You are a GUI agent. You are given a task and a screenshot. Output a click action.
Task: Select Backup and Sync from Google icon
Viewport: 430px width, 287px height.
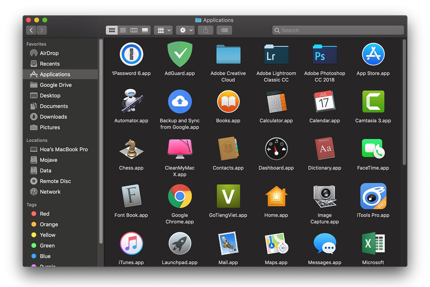pyautogui.click(x=180, y=102)
